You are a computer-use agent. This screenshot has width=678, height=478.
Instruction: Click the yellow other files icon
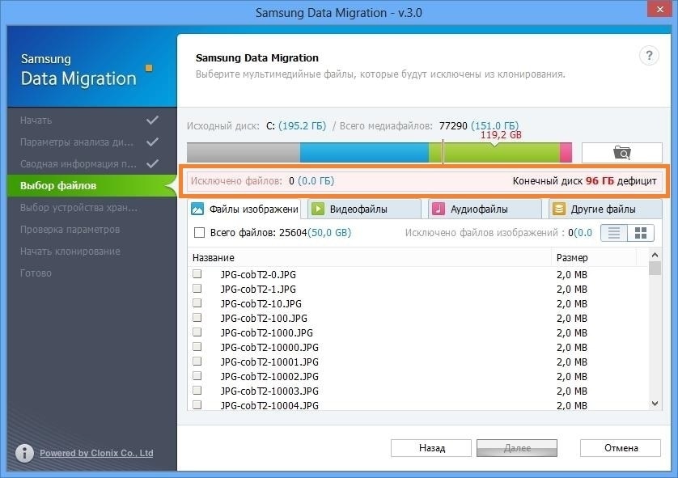[x=558, y=209]
